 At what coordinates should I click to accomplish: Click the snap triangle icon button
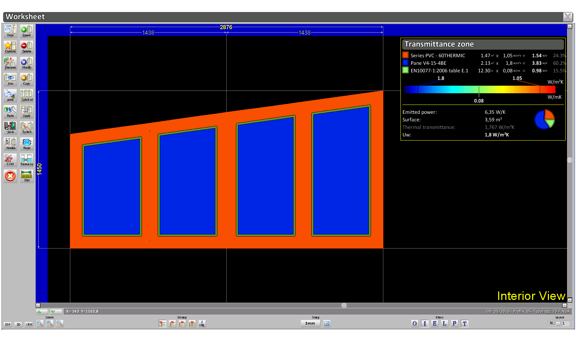(x=327, y=324)
